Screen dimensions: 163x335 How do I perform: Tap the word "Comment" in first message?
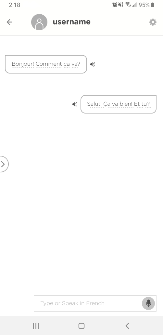pos(49,64)
